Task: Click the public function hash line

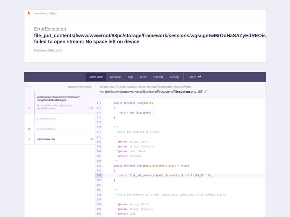Action: (133, 103)
